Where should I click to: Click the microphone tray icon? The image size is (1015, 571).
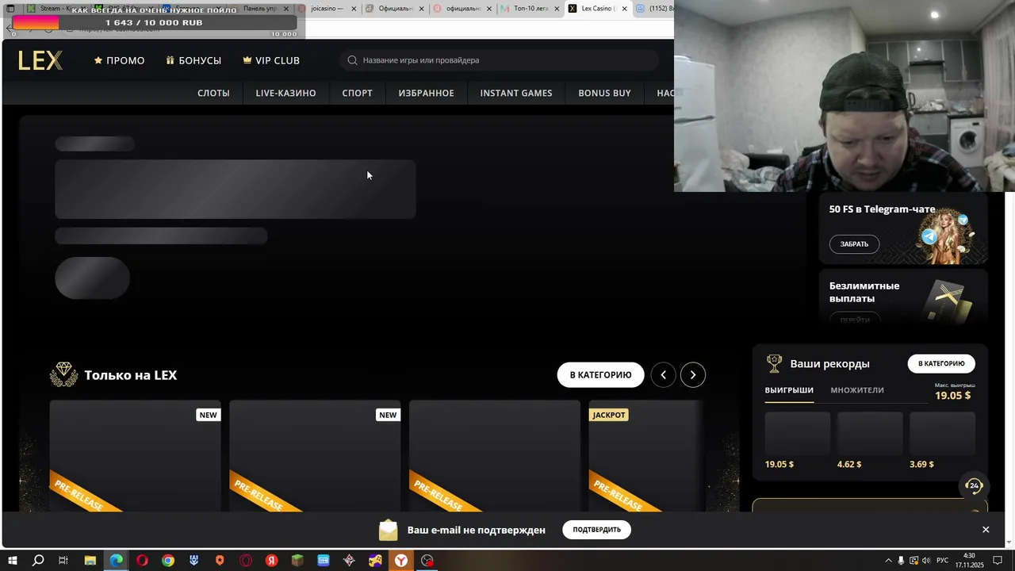tap(901, 561)
